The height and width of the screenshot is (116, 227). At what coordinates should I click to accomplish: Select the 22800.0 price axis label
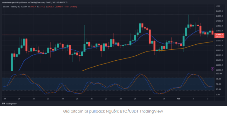point(219,50)
